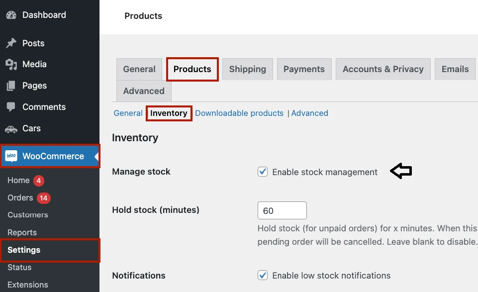This screenshot has height=292, width=478.
Task: Disable low stock notifications
Action: pyautogui.click(x=263, y=275)
